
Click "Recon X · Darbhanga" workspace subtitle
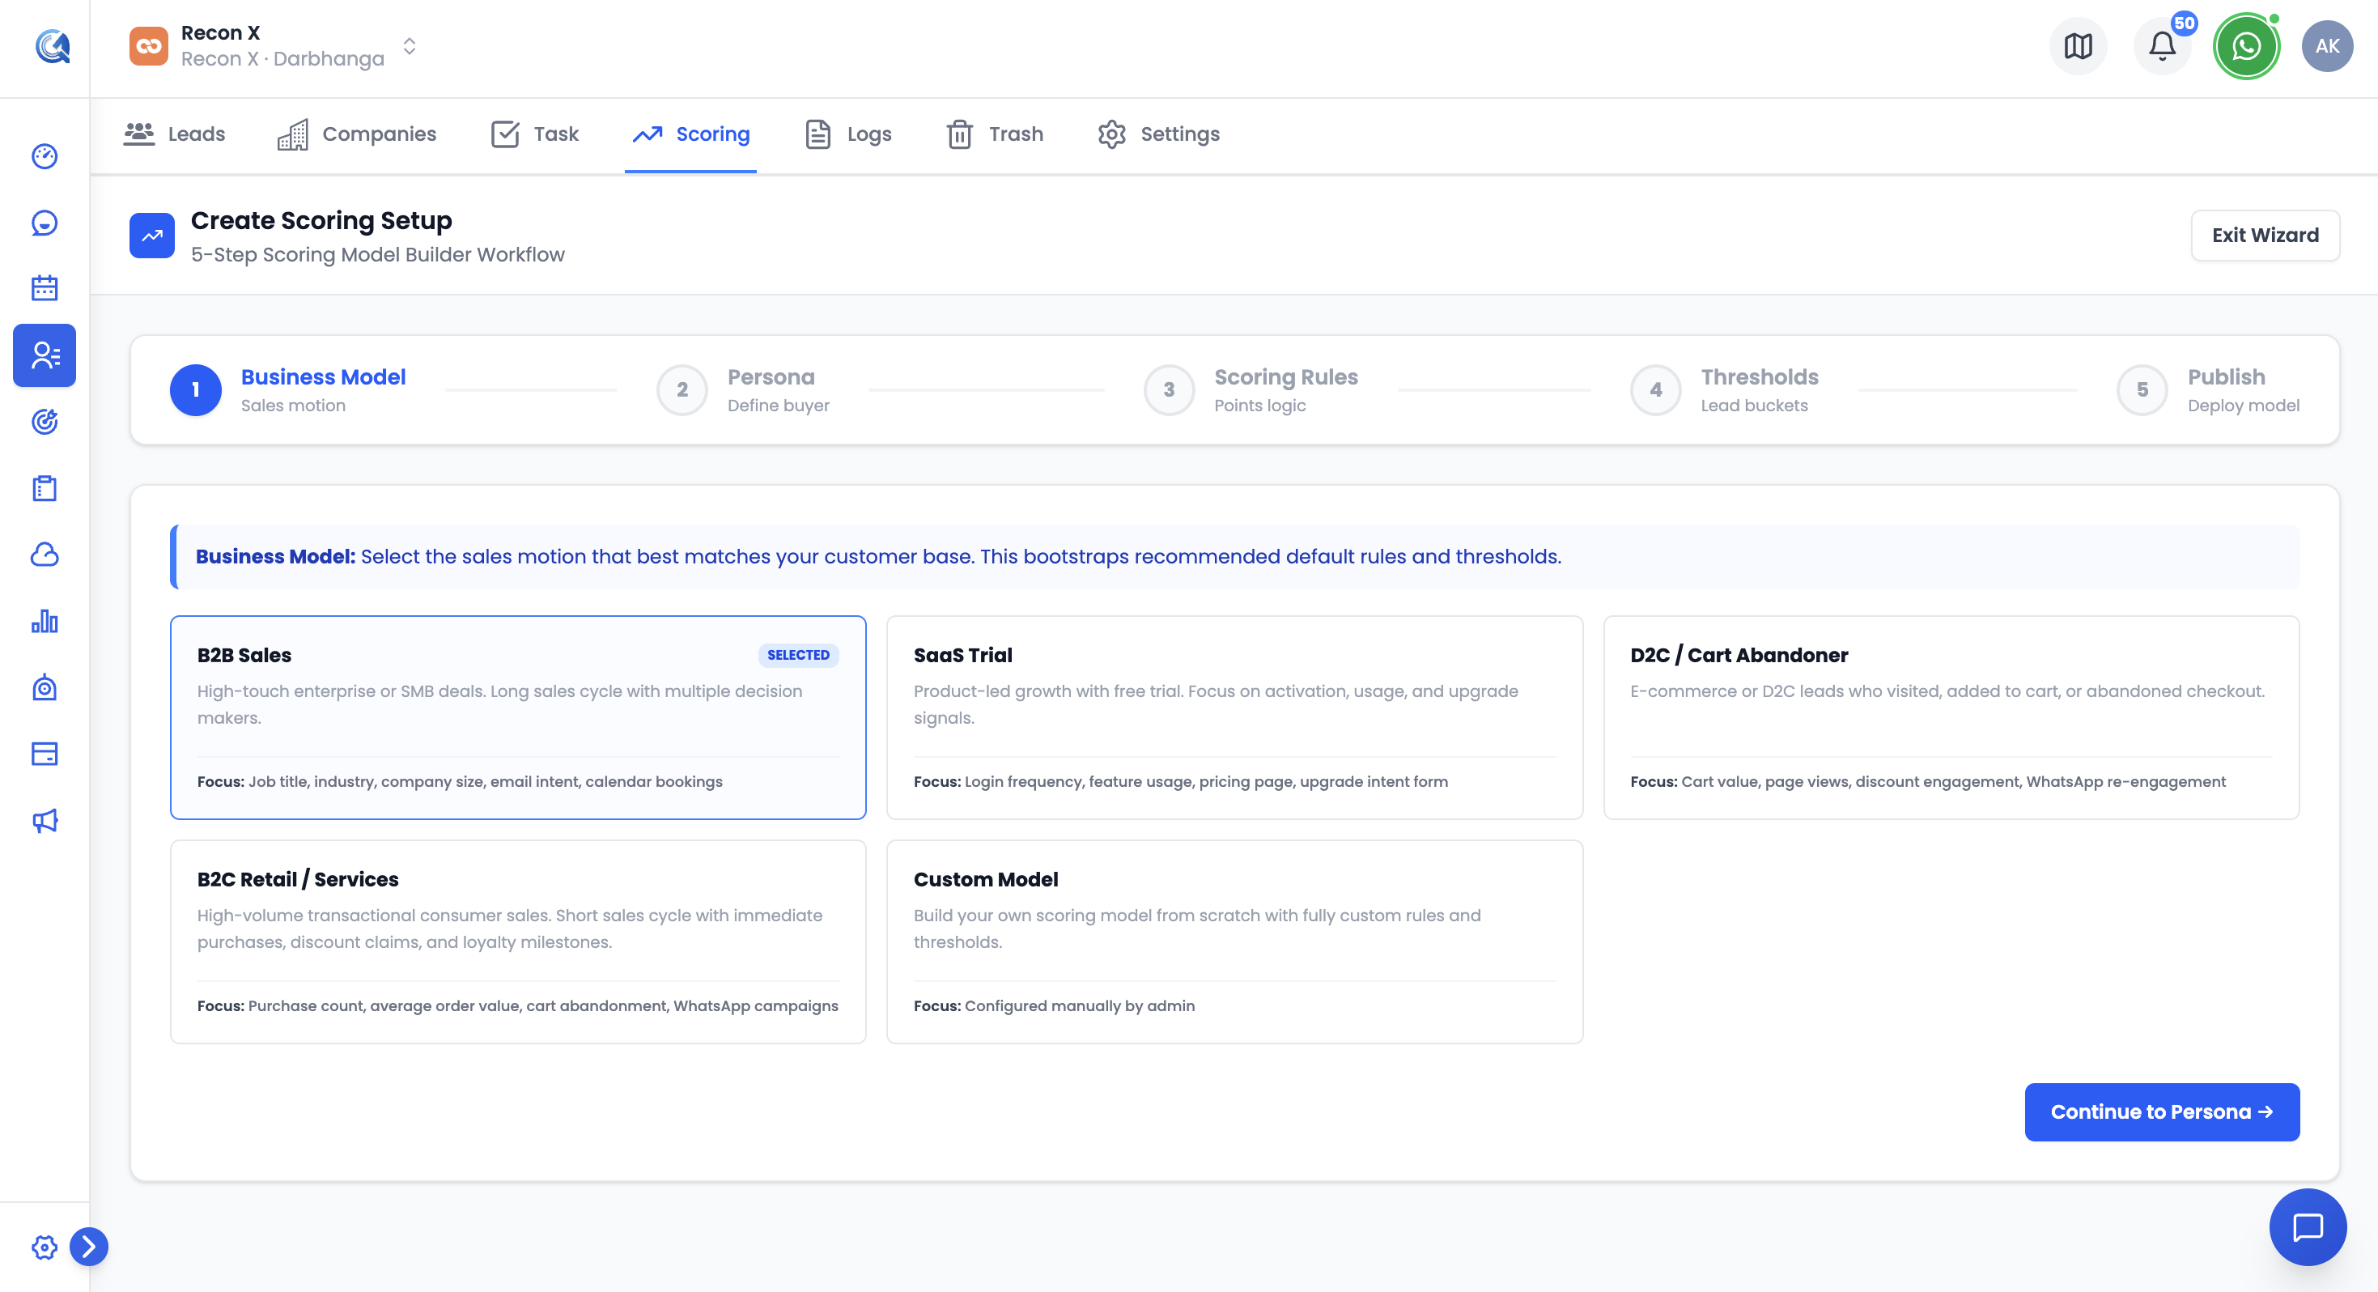coord(282,59)
